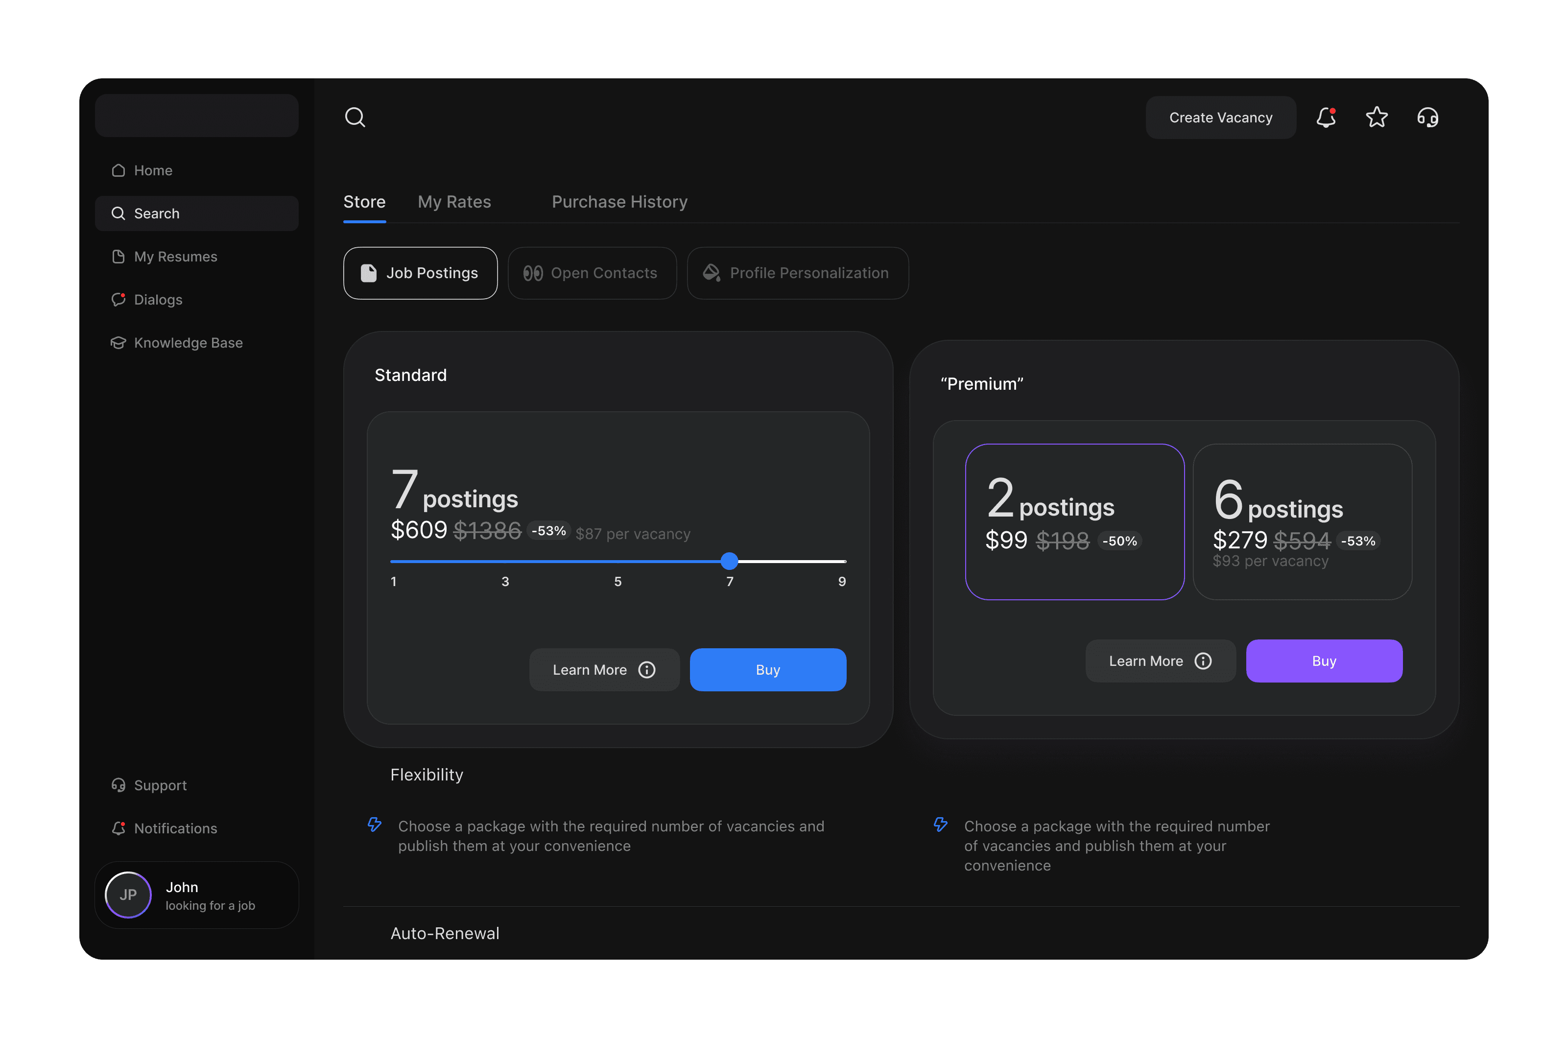Click the blue Buy button for Standard
Viewport: 1567px width, 1038px height.
click(768, 670)
